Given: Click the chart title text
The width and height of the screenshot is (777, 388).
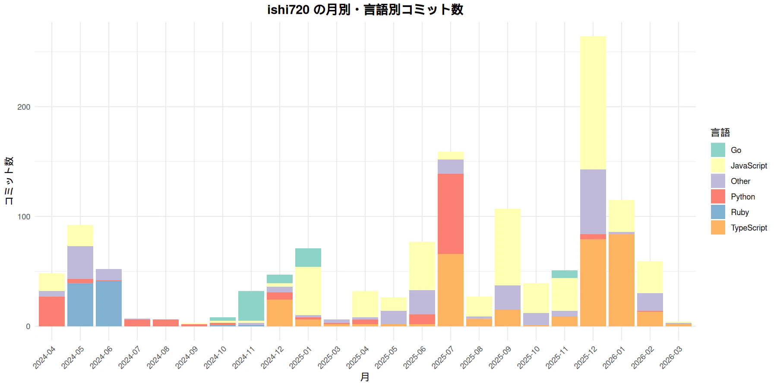Looking at the screenshot, I should click(x=366, y=10).
